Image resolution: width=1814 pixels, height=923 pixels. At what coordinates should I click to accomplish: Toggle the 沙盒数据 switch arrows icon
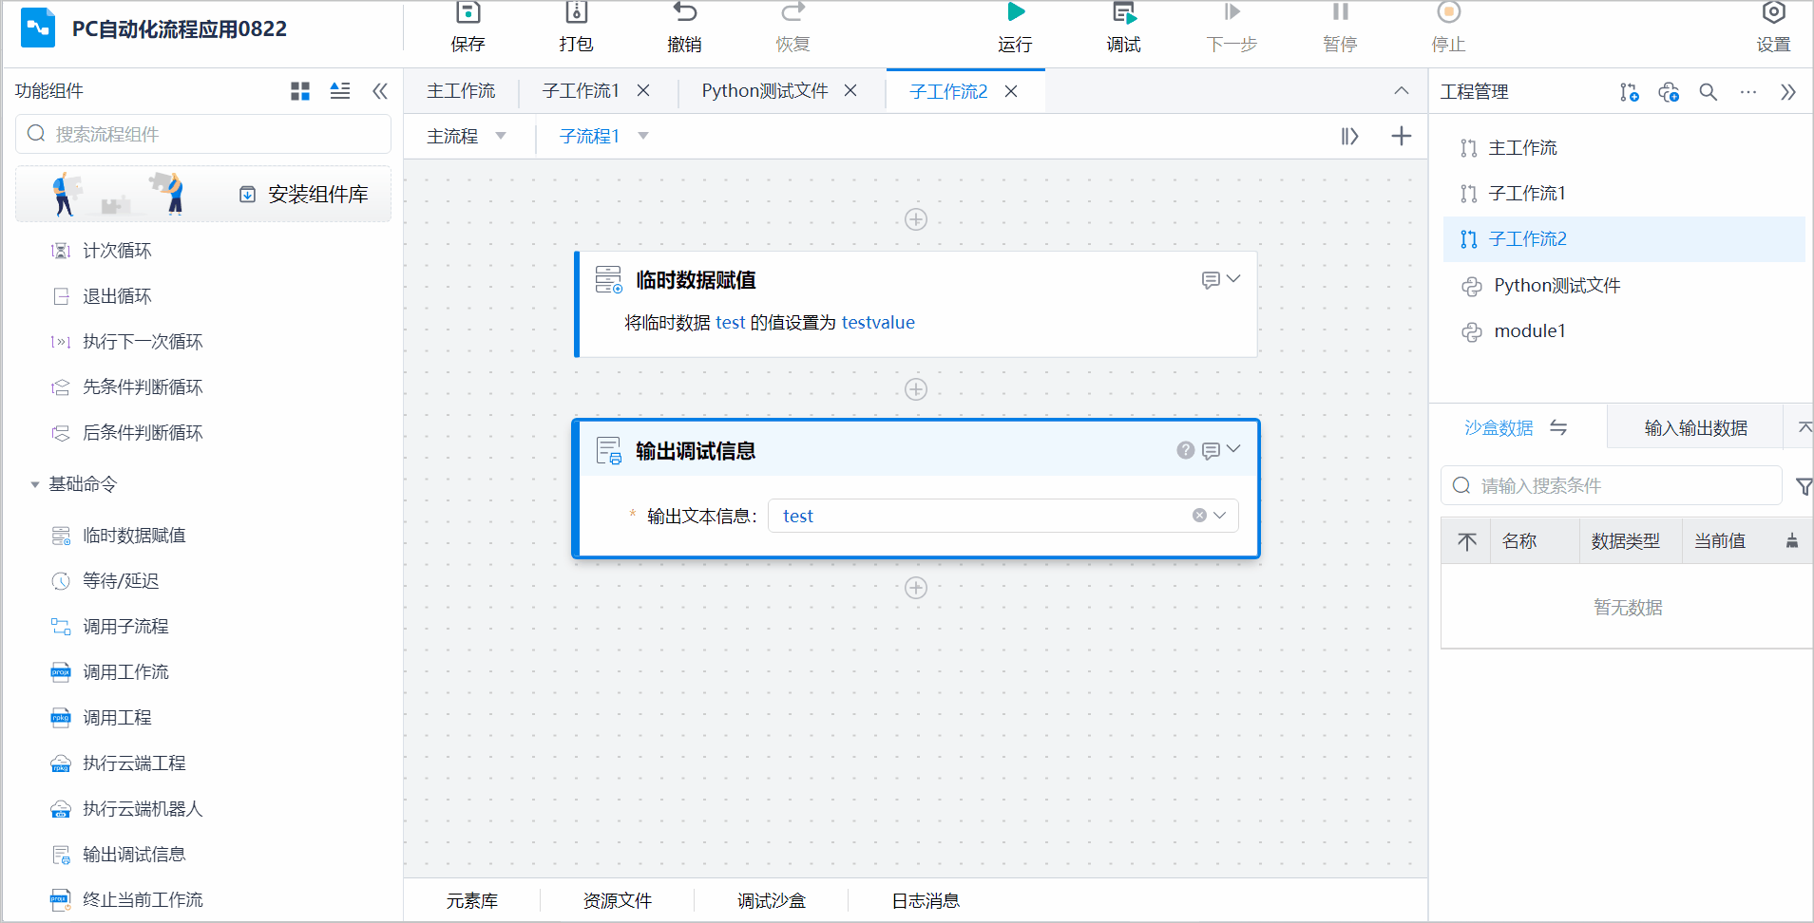pyautogui.click(x=1558, y=427)
